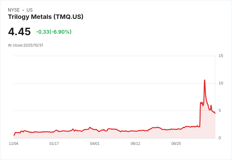Click the -0.33(-6.90%) change value
Image resolution: width=232 pixels, height=160 pixels.
pos(54,32)
